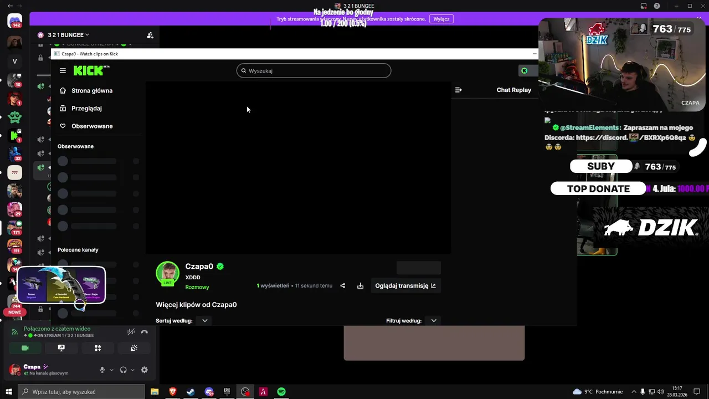
Task: Open File Explorer from the taskbar
Action: point(155,392)
